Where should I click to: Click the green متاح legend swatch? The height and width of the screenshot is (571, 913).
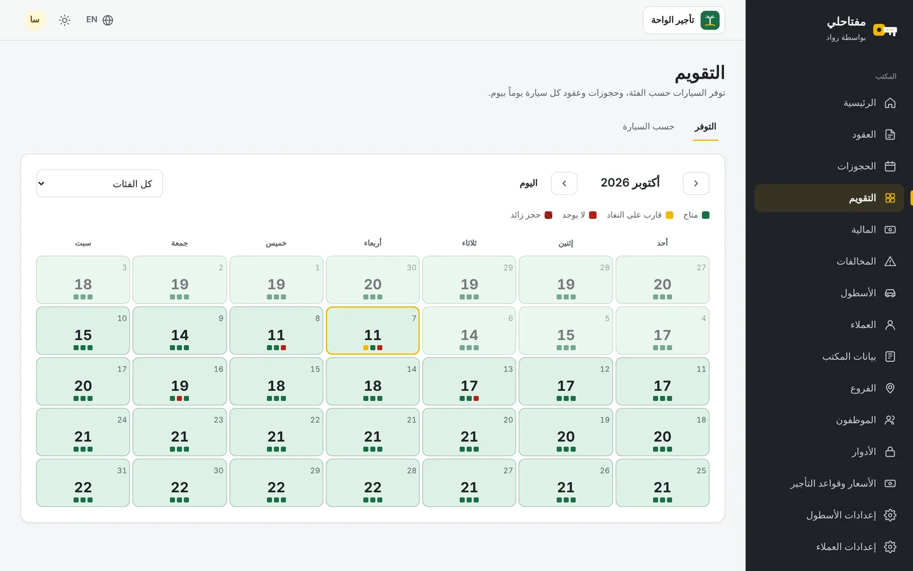(x=706, y=215)
